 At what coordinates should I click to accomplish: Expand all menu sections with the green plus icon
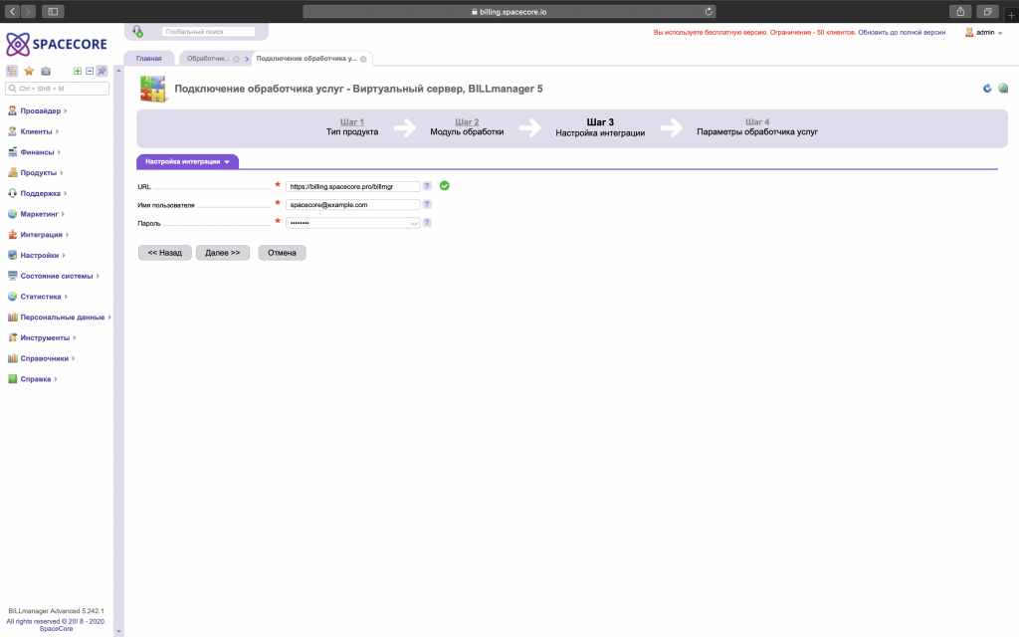point(78,71)
